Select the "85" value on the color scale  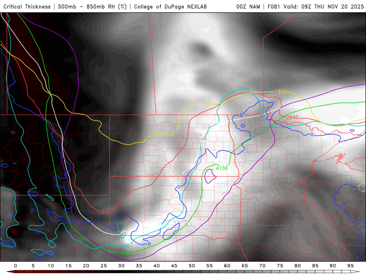[315, 266]
